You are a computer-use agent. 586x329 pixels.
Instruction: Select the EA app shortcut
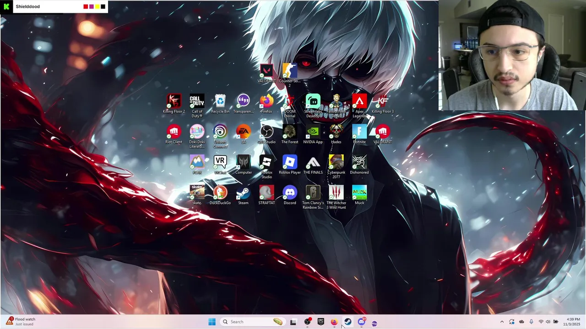[x=243, y=135]
